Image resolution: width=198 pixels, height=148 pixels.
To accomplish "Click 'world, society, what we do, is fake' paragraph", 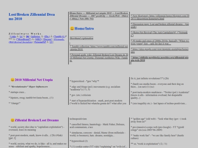I will 38,145.
